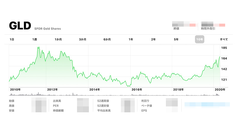The width and height of the screenshot is (237, 133).
Task: Choose the 3か月 range tab
Action: click(x=83, y=39)
